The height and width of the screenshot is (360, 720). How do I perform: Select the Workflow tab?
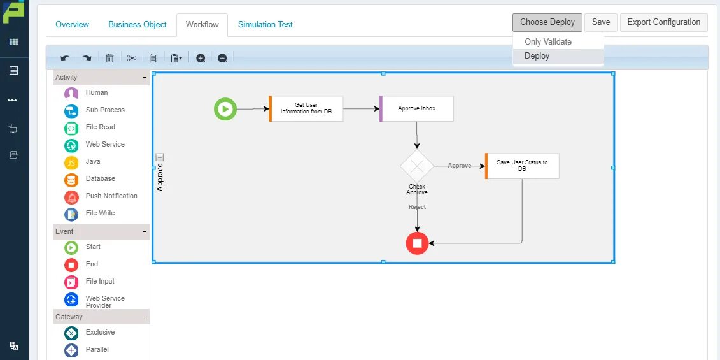pos(202,24)
